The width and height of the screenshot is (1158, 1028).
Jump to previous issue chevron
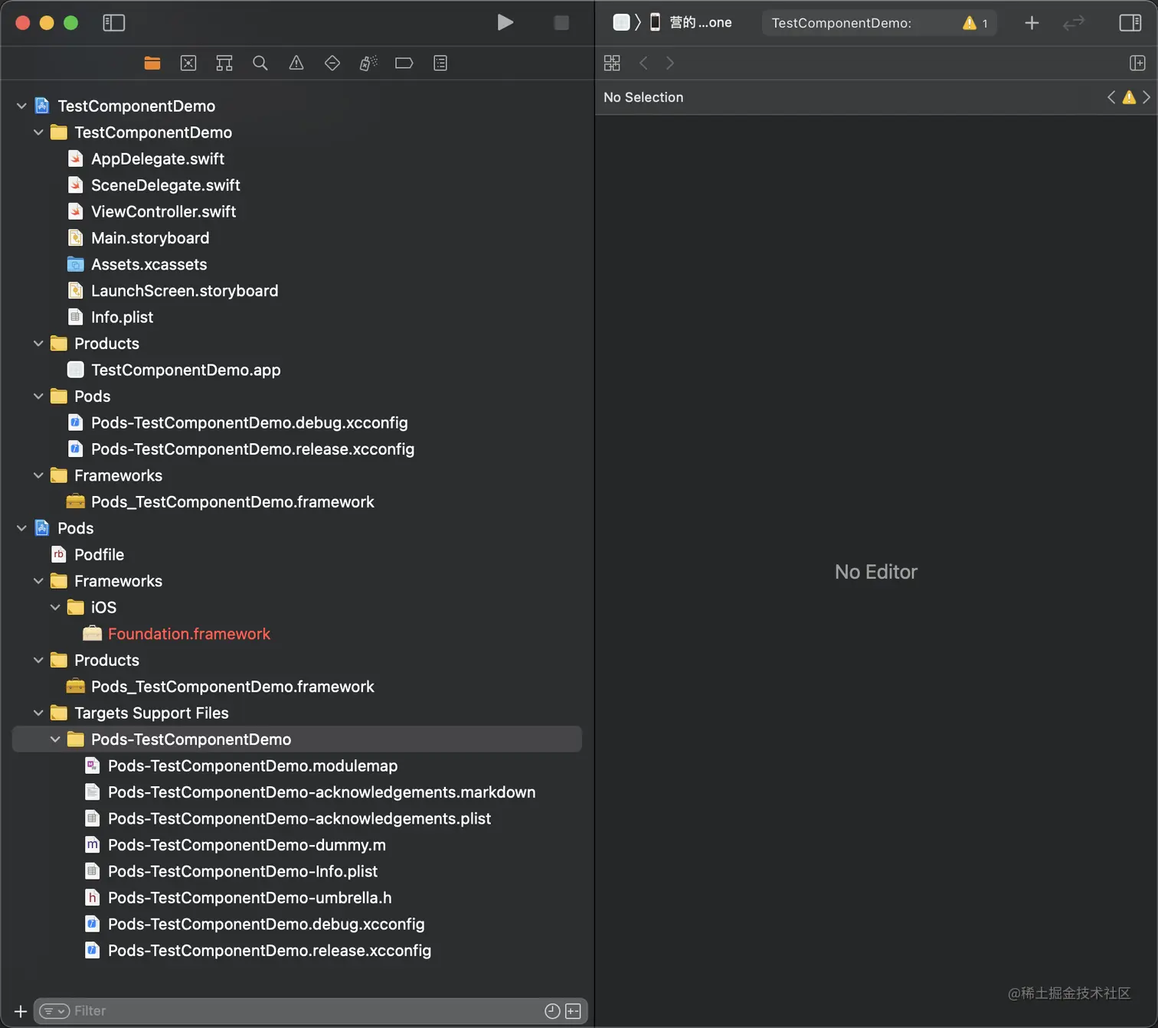(1111, 97)
